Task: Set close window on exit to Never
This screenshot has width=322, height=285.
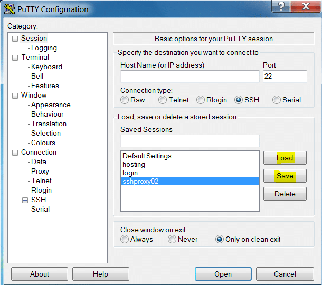Action: click(x=172, y=239)
